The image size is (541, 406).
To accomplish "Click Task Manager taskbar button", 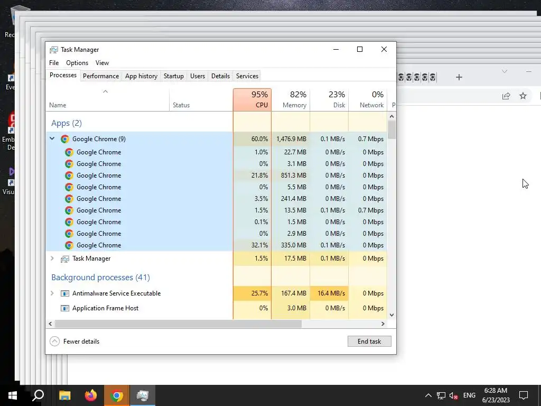I will tap(143, 395).
